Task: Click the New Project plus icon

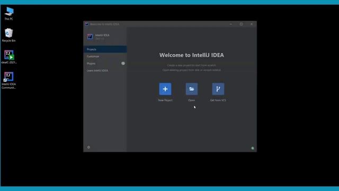Action: pyautogui.click(x=165, y=89)
